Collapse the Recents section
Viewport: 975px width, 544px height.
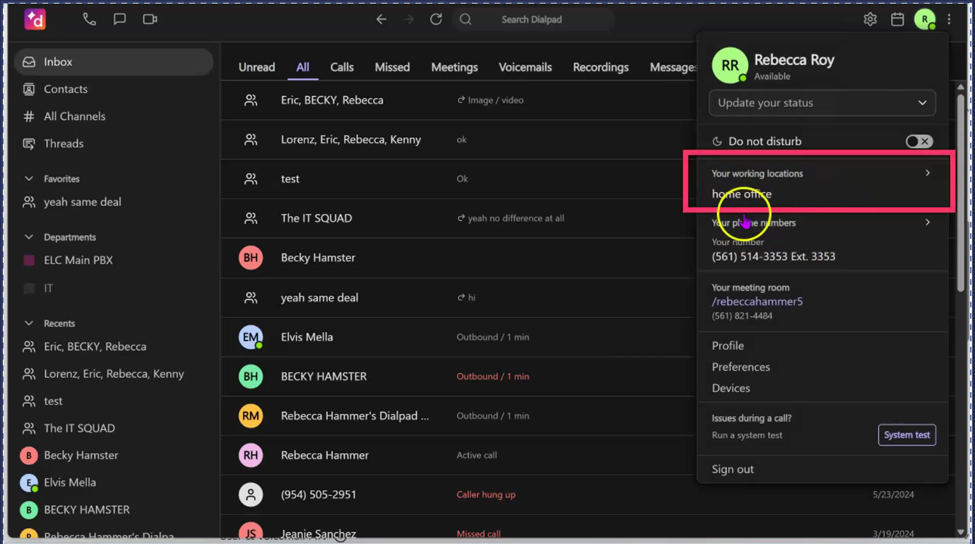point(29,324)
